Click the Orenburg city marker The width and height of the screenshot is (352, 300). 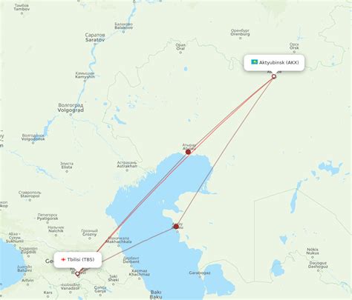click(240, 38)
